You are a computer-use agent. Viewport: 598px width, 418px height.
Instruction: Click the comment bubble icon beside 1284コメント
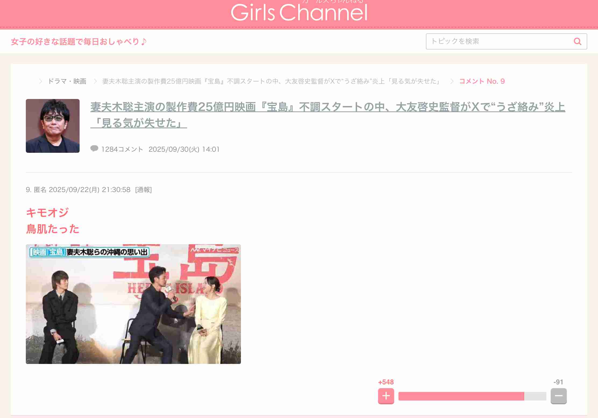coord(94,148)
